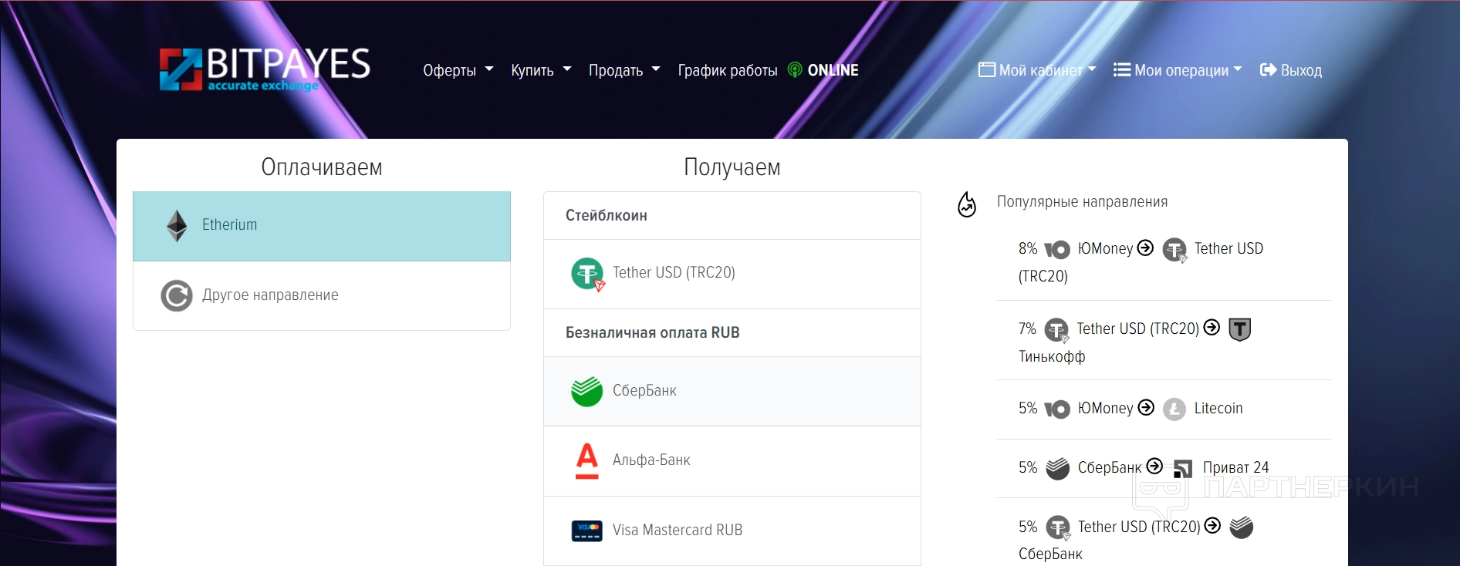1460x566 pixels.
Task: Select Visa Mastercard RUB to receive
Action: click(732, 531)
